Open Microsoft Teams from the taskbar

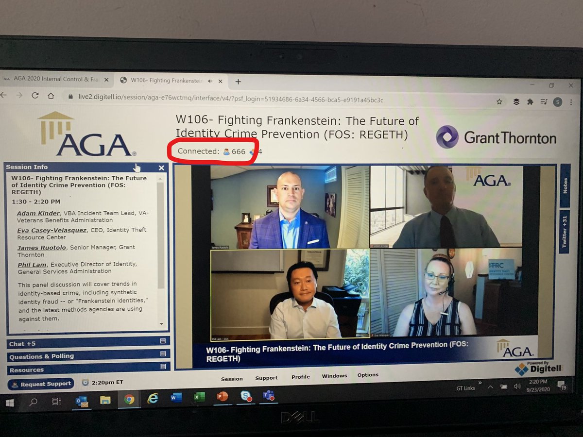point(268,395)
